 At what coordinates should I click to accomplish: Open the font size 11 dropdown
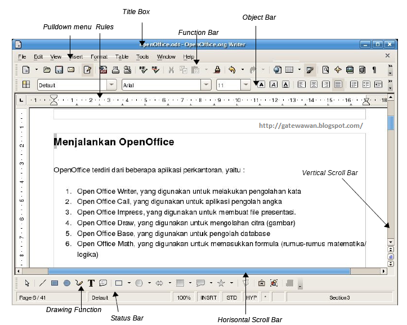point(245,84)
